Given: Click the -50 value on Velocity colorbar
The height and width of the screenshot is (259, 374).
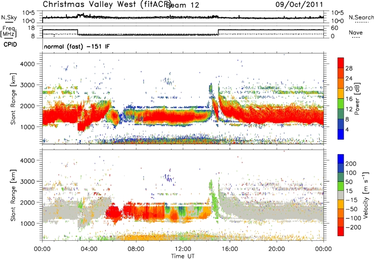Looking at the screenshot, I should [351, 209].
